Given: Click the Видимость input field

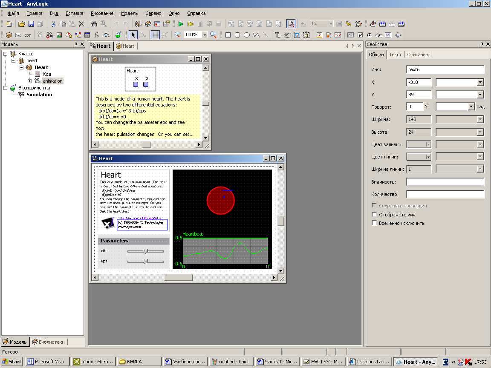Looking at the screenshot, I should [x=445, y=182].
